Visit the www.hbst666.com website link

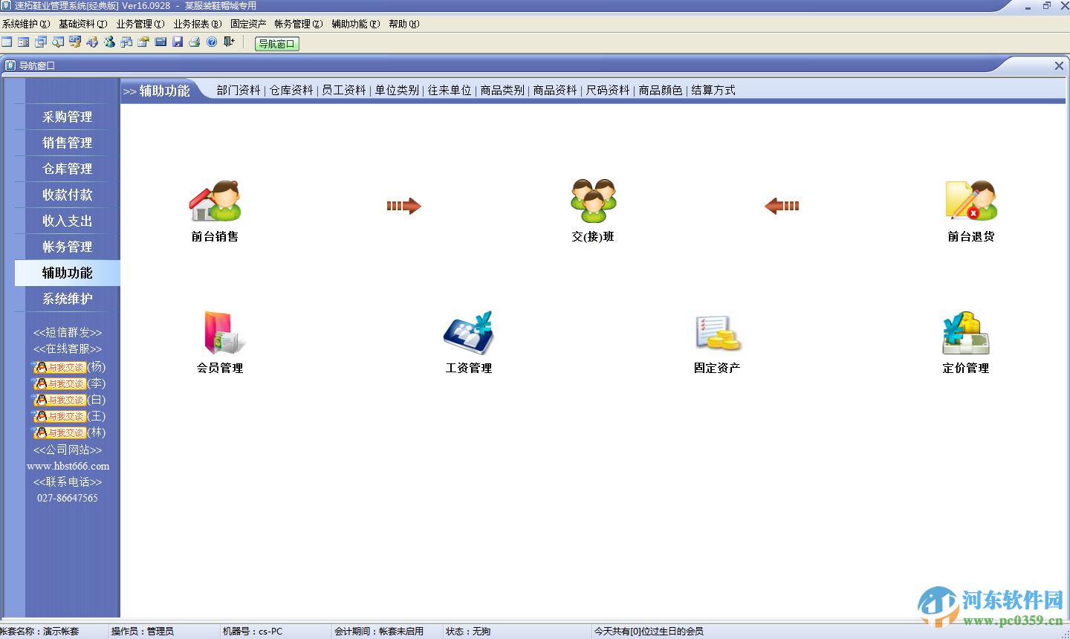coord(68,466)
